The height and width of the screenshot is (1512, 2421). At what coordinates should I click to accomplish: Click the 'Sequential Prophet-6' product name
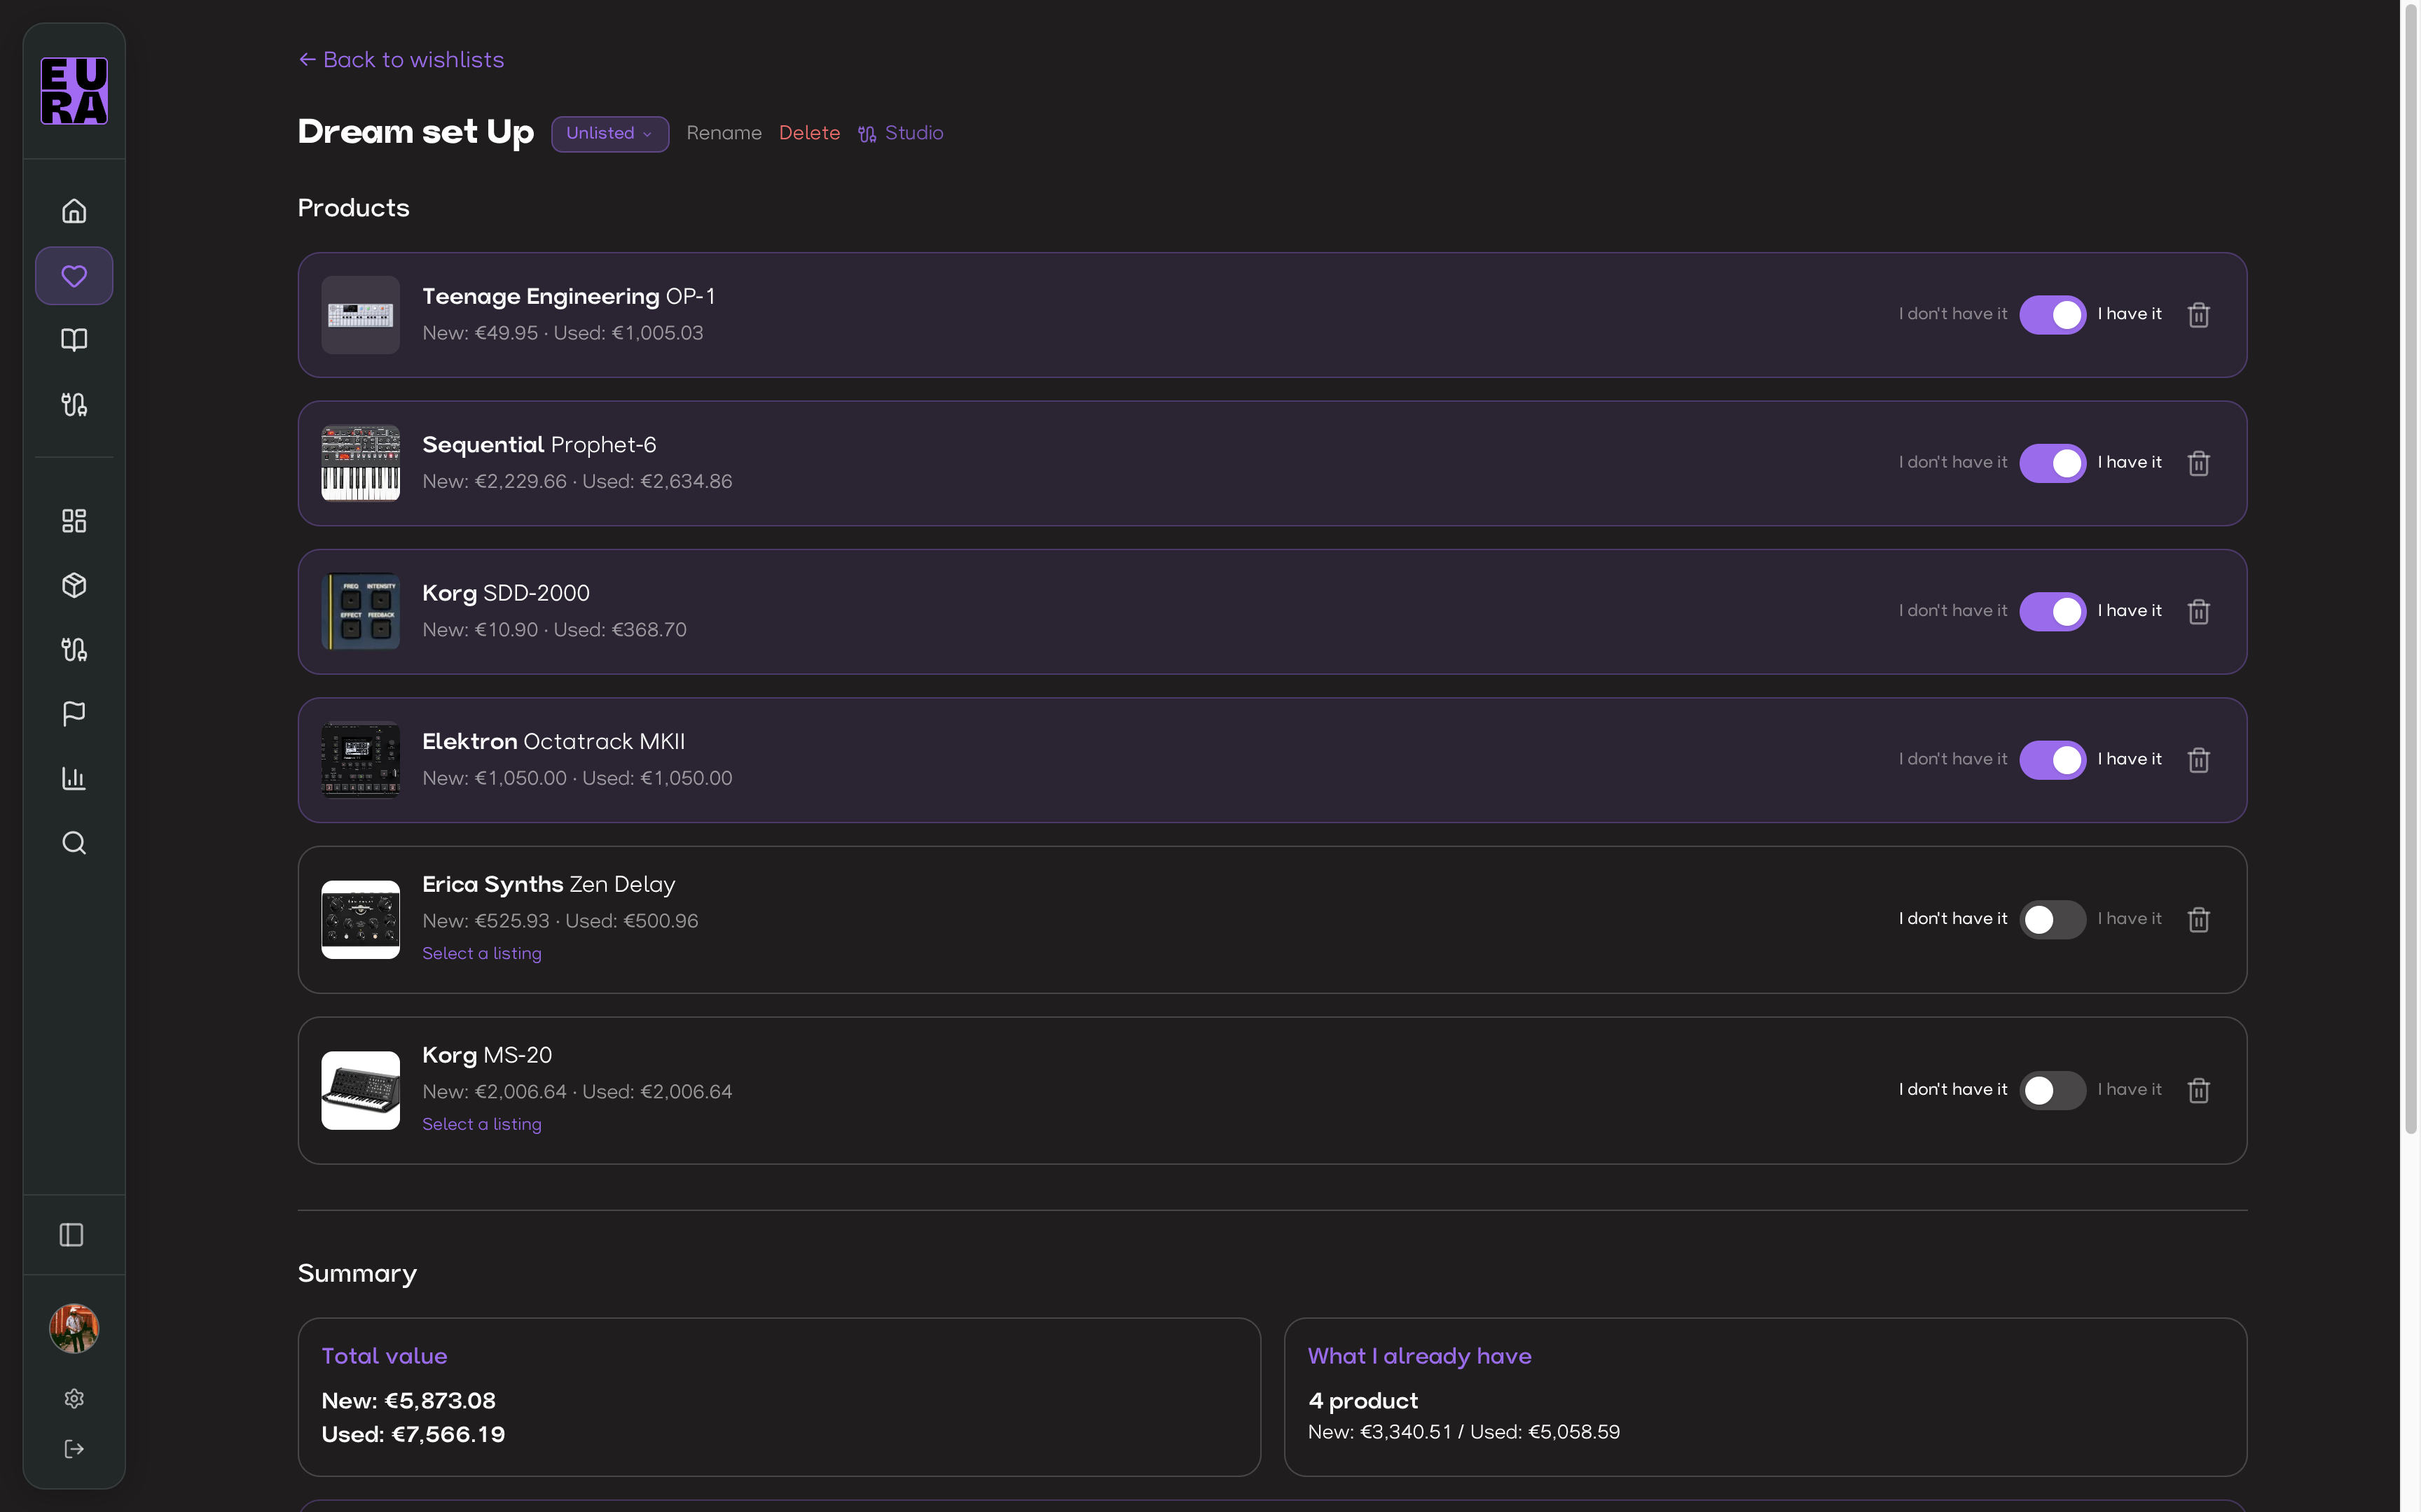click(x=539, y=445)
